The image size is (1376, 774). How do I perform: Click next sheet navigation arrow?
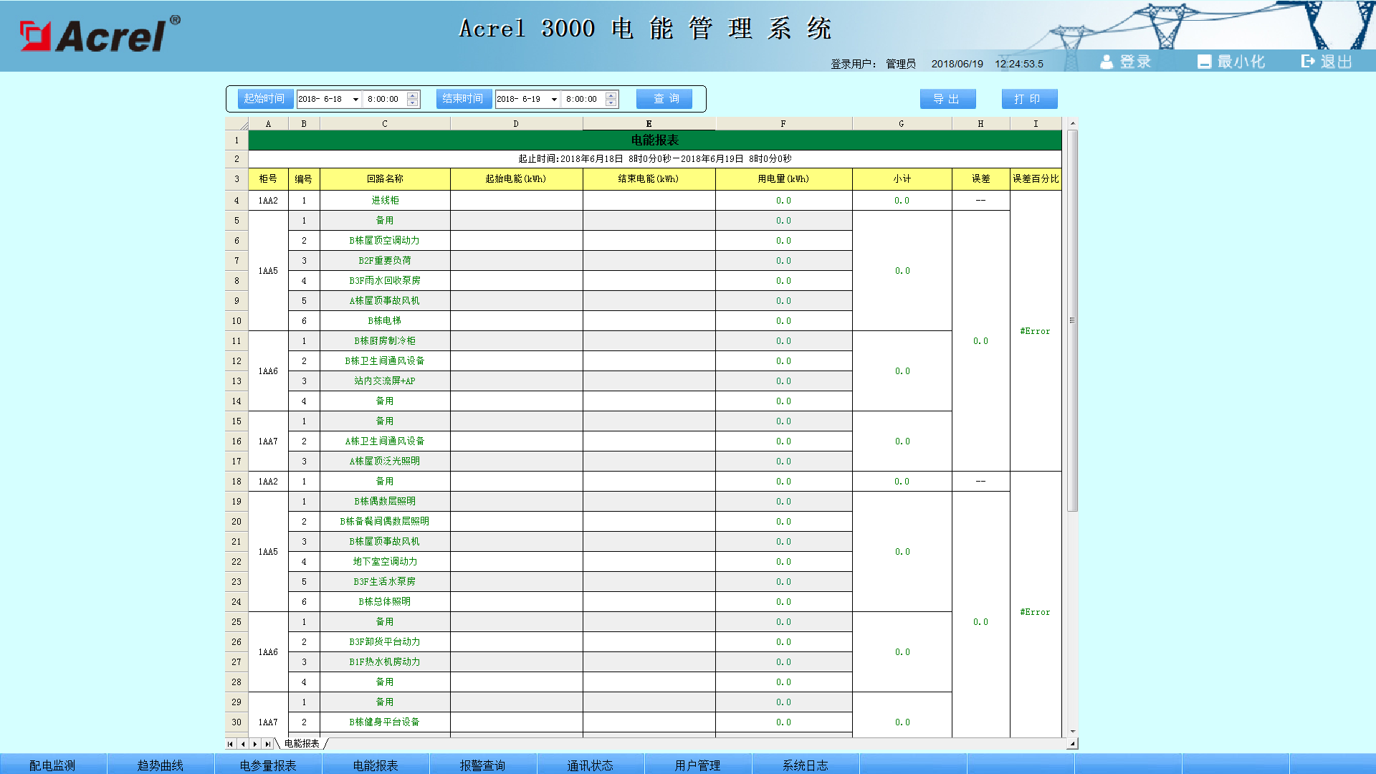tap(255, 744)
